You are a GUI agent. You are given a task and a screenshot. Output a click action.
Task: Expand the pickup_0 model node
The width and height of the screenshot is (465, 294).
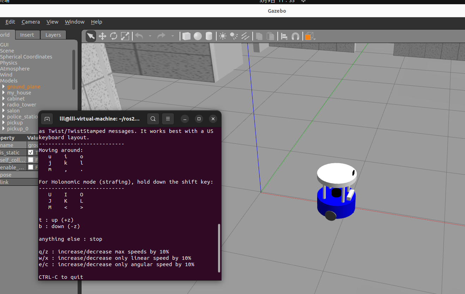pyautogui.click(x=4, y=129)
